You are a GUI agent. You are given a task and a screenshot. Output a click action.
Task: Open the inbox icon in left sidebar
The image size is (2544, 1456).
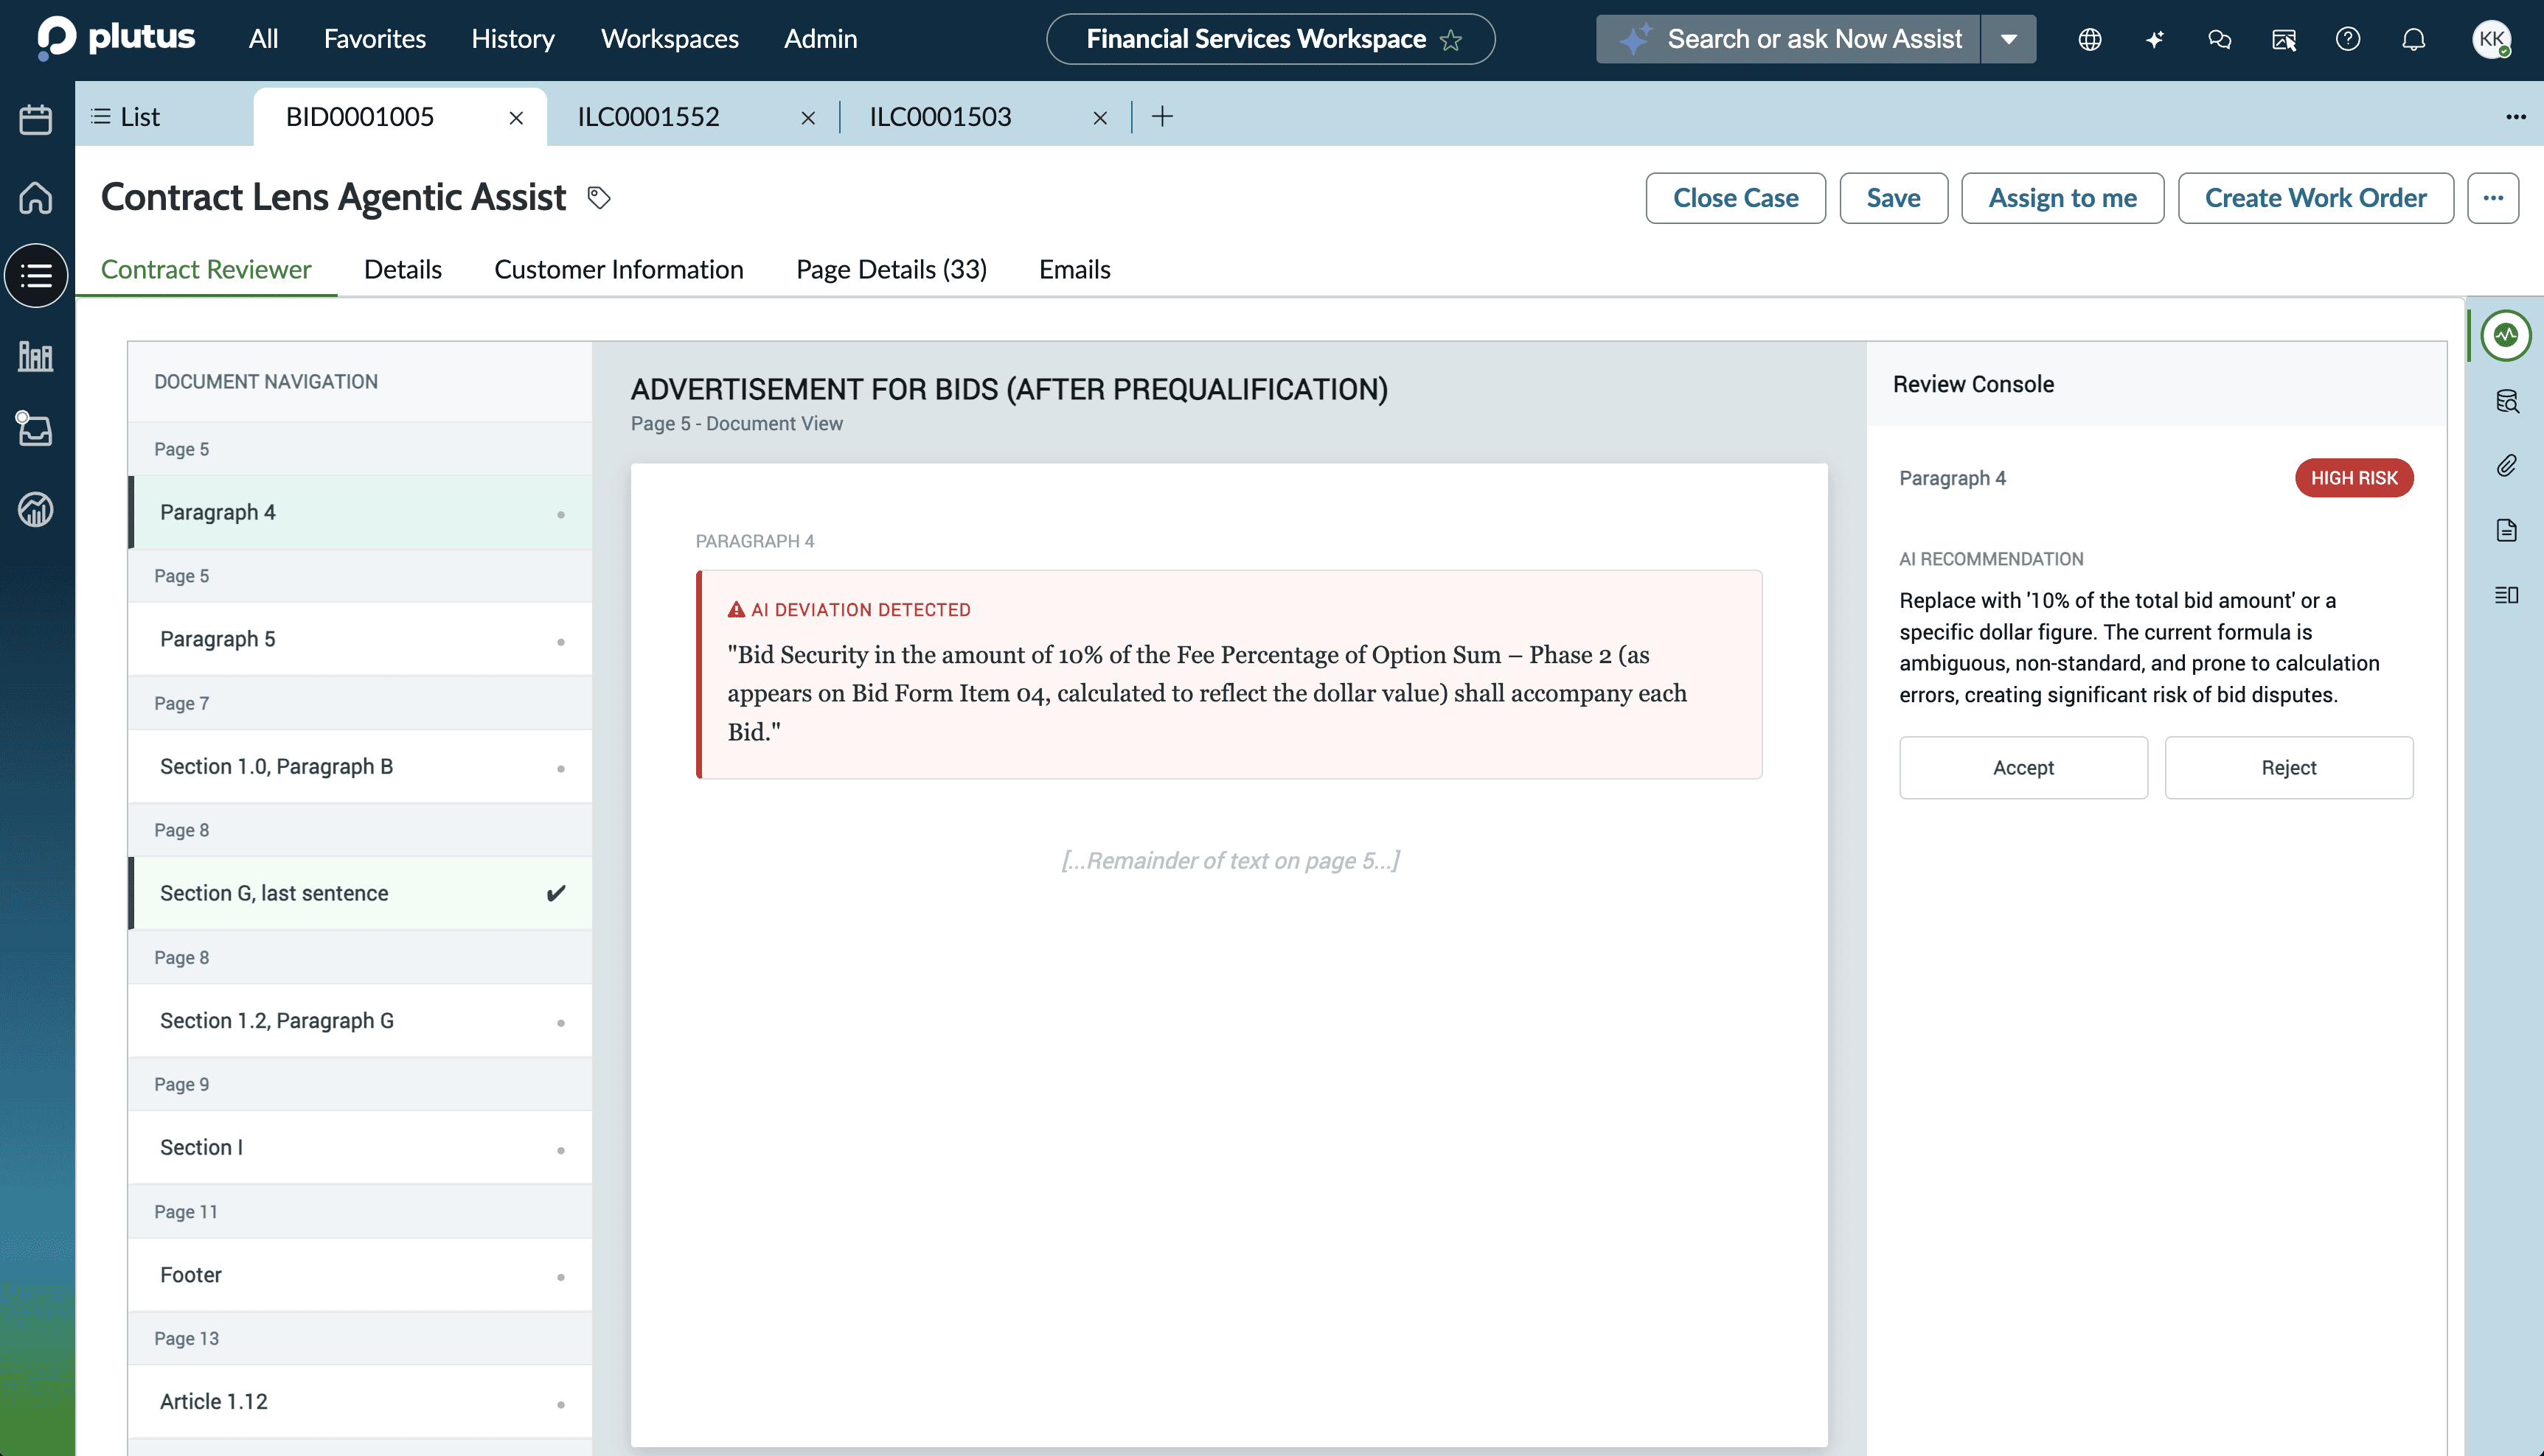[36, 430]
